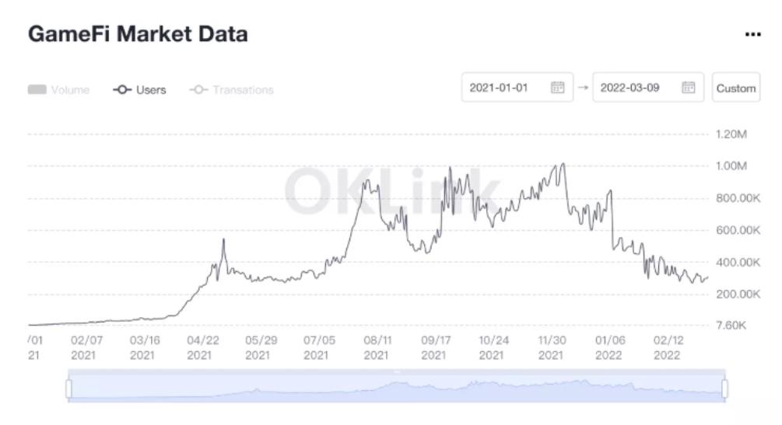Image resolution: width=782 pixels, height=425 pixels.
Task: Click the middle of the timeline range bar
Action: pos(397,388)
